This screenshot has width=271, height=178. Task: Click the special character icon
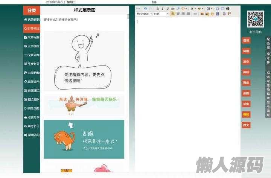coord(218,9)
